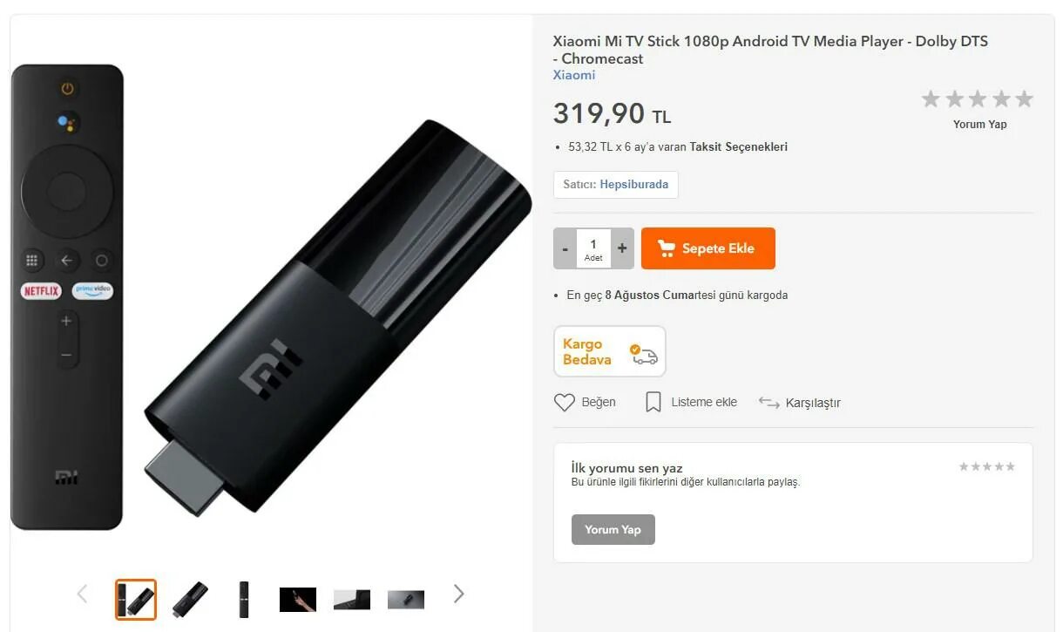Click the Karşılaştır compare arrows icon
The image size is (1063, 632).
768,402
